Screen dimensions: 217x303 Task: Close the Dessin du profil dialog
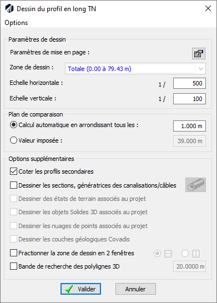(208, 8)
